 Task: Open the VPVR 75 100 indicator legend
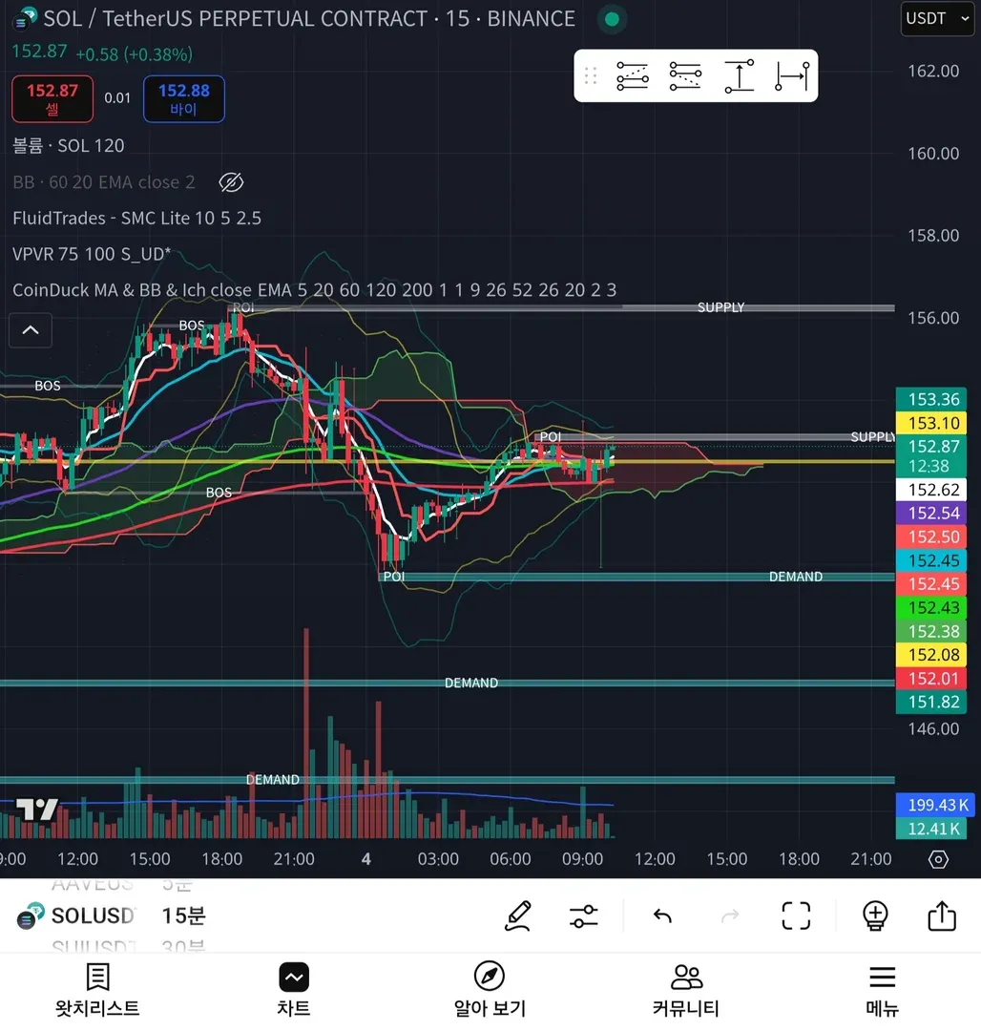92,254
